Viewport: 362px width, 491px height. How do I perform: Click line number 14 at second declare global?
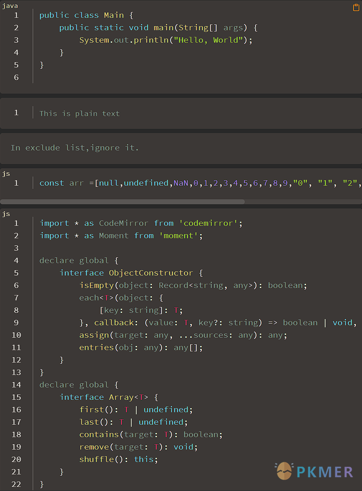[16, 385]
